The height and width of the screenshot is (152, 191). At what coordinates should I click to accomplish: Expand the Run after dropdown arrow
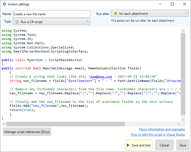point(186,13)
